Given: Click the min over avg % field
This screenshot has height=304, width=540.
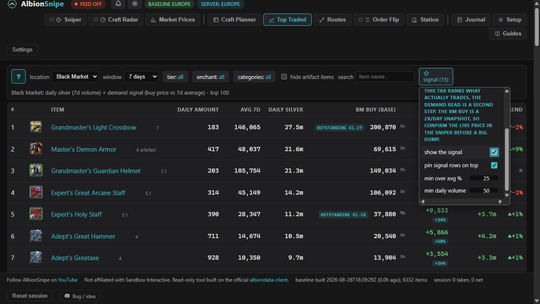Looking at the screenshot, I should (484, 178).
